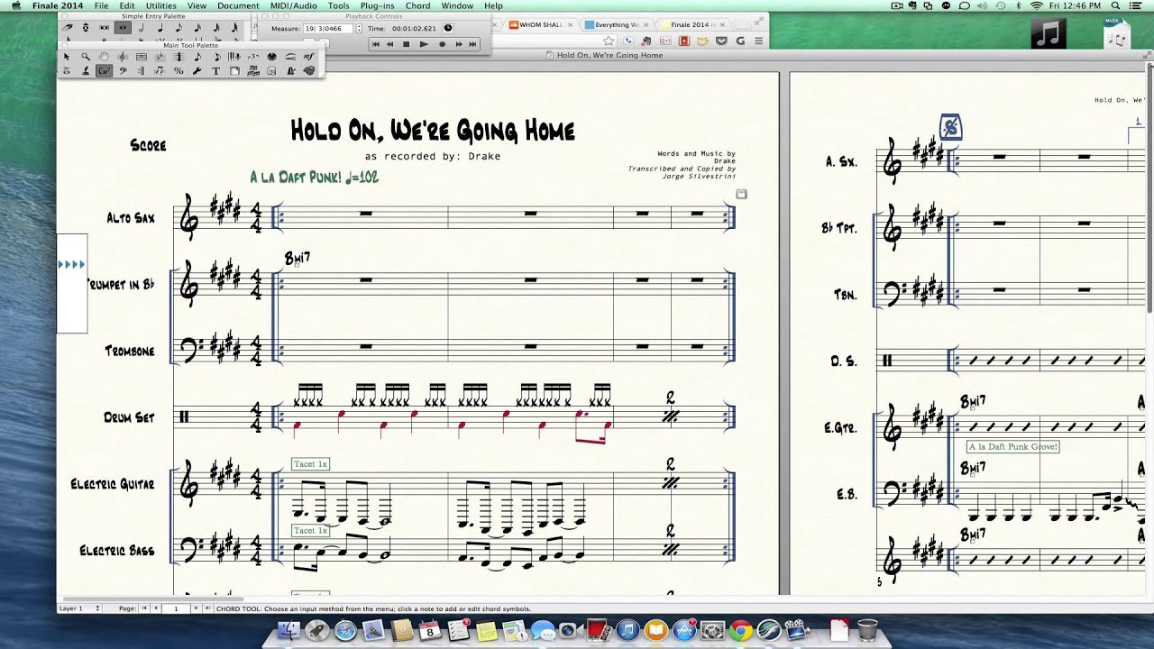Click the Evernote extension icon in browser

646,41
